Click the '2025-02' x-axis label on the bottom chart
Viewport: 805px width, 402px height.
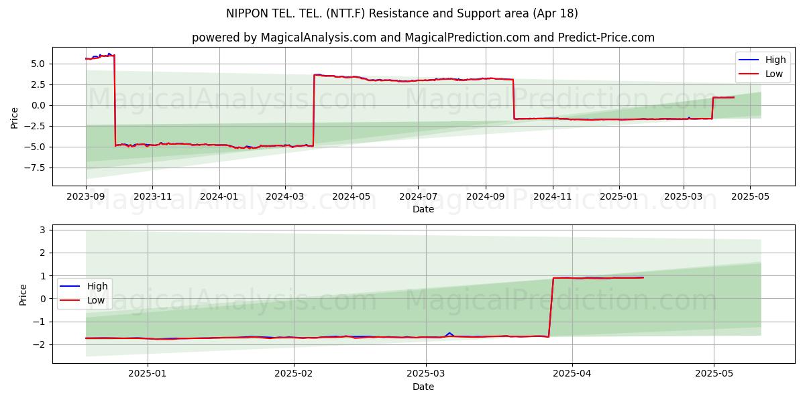pyautogui.click(x=294, y=375)
